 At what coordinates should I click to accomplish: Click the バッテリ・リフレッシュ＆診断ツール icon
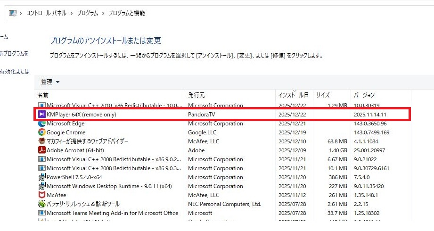pyautogui.click(x=41, y=204)
